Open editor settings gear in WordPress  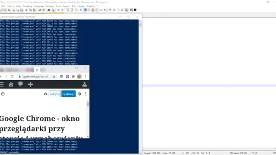click(x=79, y=94)
